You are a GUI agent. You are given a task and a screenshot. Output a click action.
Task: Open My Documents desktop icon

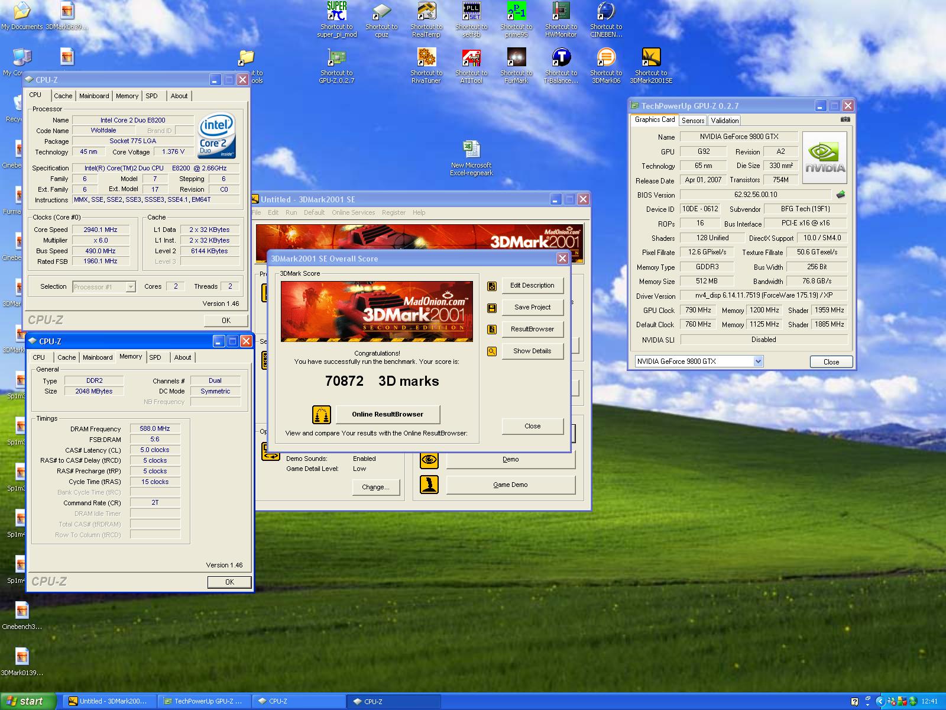click(22, 17)
